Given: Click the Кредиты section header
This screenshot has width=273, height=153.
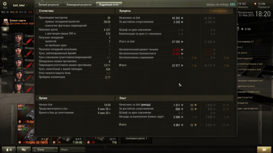Looking at the screenshot, I should (125, 11).
